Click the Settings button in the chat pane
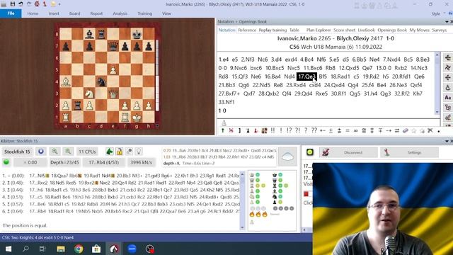This screenshot has height=255, width=453. pos(409,152)
